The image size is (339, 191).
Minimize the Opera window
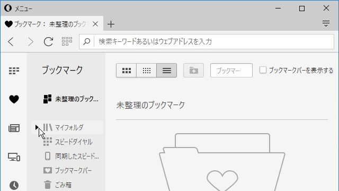click(x=278, y=8)
